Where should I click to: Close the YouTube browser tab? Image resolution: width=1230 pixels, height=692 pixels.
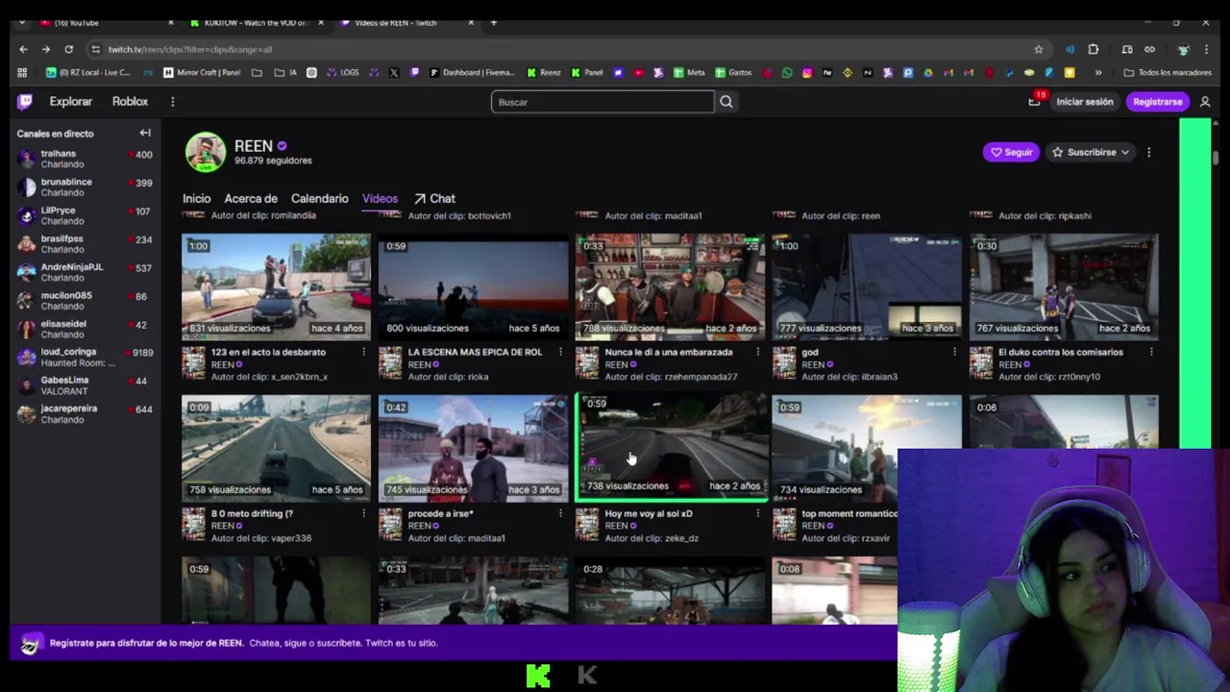tap(171, 22)
